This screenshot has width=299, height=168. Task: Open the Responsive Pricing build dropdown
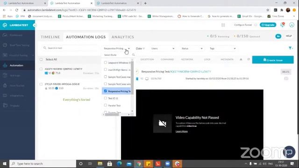117,49
